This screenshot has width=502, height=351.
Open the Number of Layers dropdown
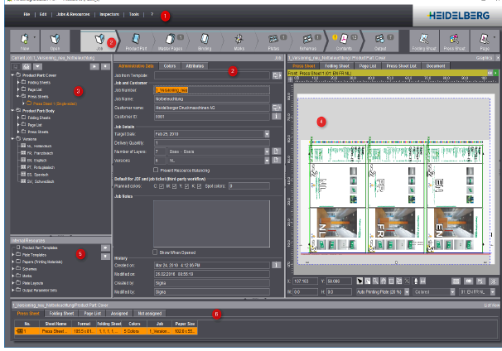267,151
